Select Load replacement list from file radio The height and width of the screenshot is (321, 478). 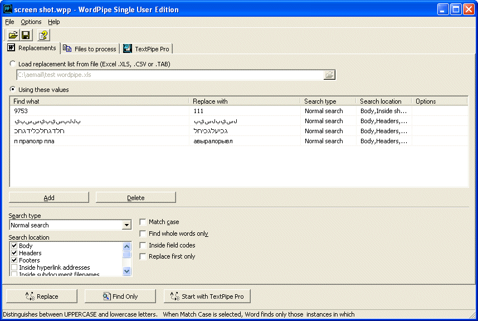point(12,64)
